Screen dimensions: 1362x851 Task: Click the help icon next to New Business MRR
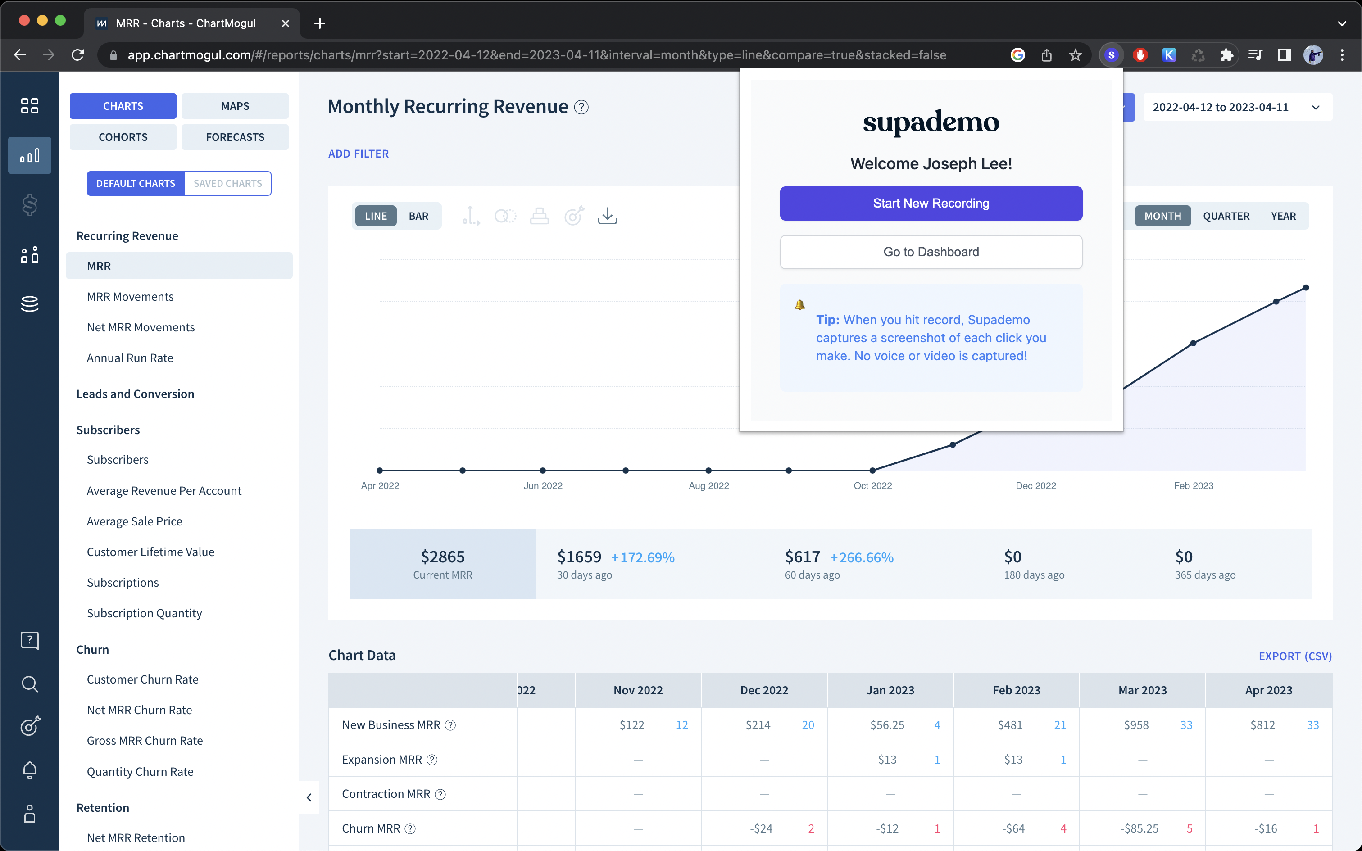(x=450, y=725)
